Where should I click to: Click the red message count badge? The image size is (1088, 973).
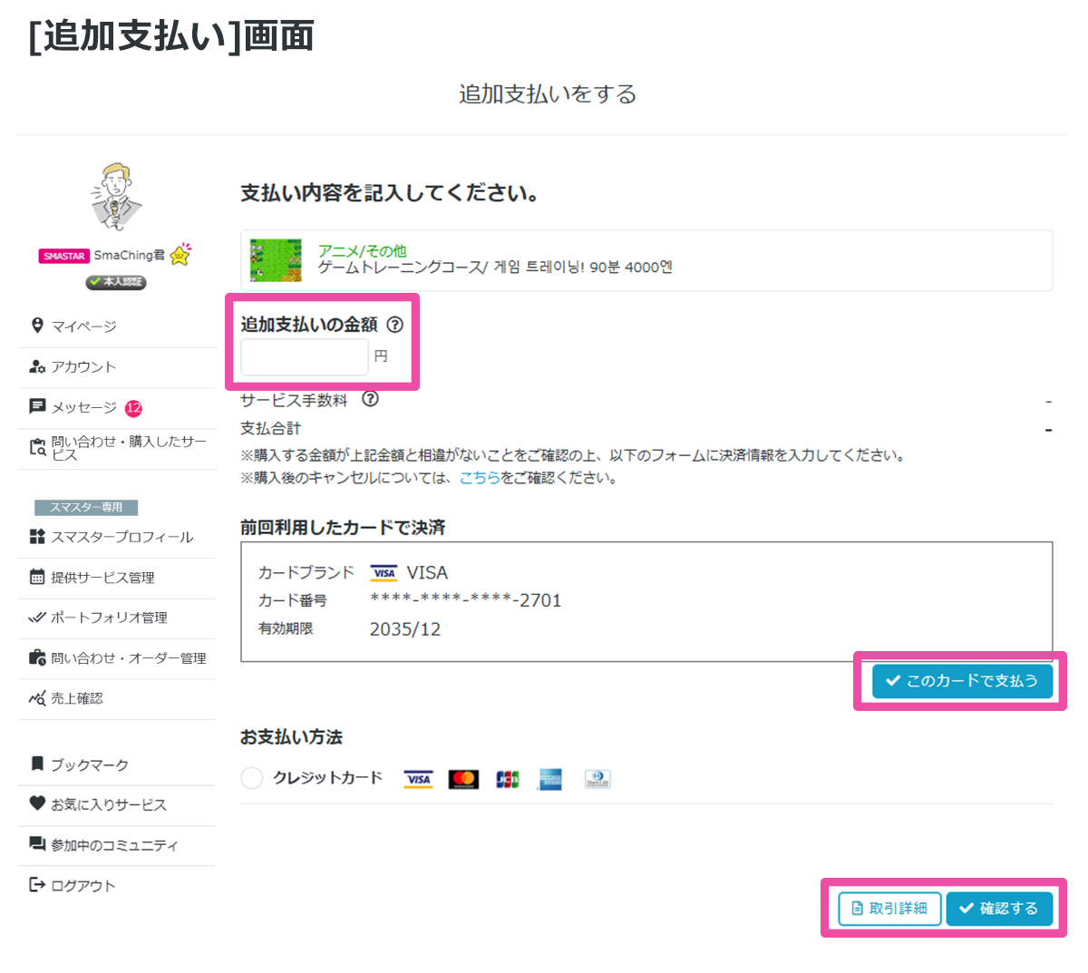click(x=133, y=408)
